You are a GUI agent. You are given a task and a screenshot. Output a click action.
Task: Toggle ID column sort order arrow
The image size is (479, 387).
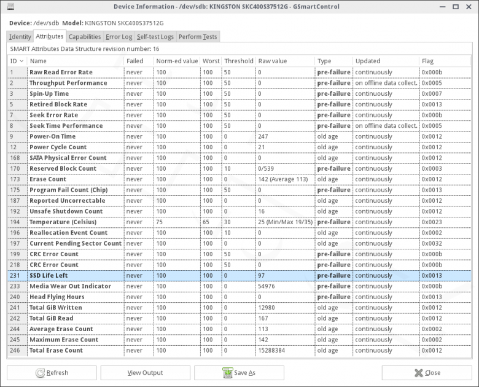pyautogui.click(x=22, y=61)
